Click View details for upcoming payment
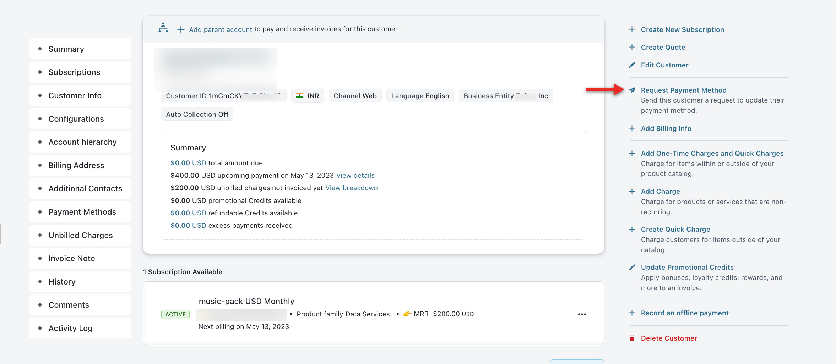 click(355, 176)
